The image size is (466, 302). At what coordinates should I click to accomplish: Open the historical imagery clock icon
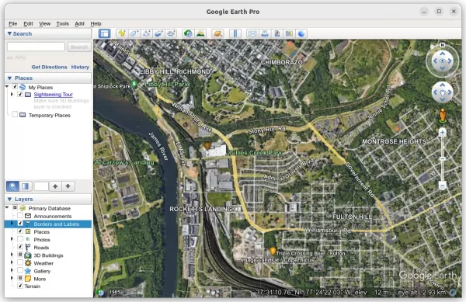coord(188,33)
